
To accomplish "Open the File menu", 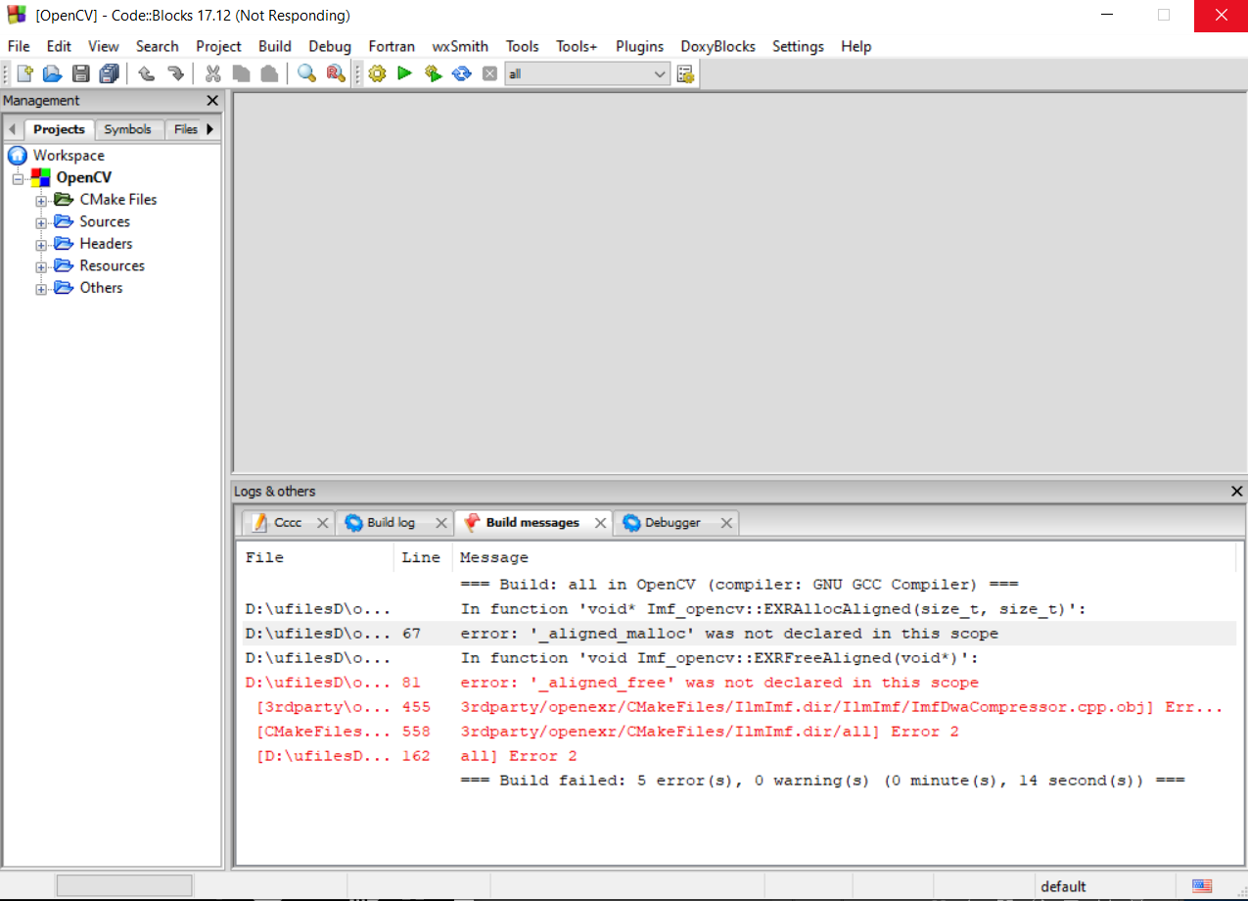I will coord(19,46).
